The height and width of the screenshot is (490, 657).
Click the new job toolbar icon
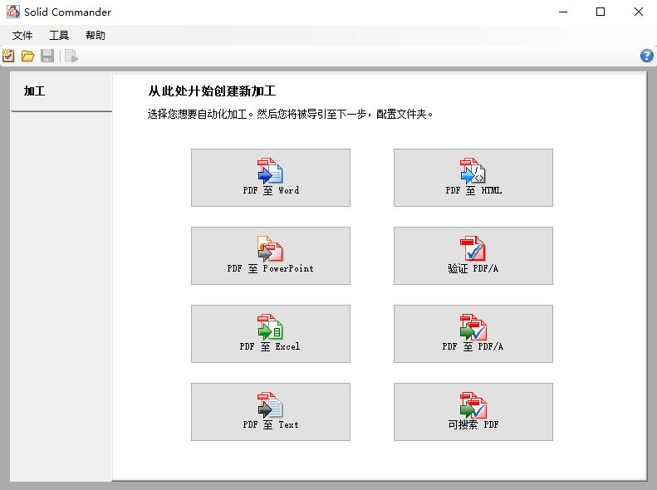click(8, 56)
